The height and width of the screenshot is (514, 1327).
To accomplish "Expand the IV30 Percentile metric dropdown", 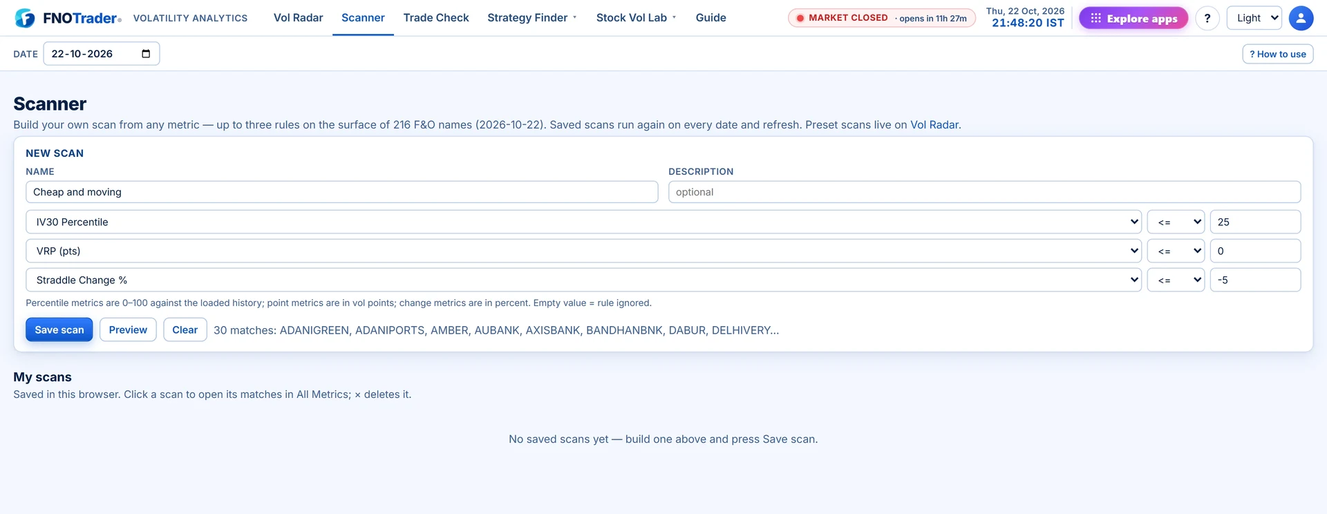I will [583, 222].
